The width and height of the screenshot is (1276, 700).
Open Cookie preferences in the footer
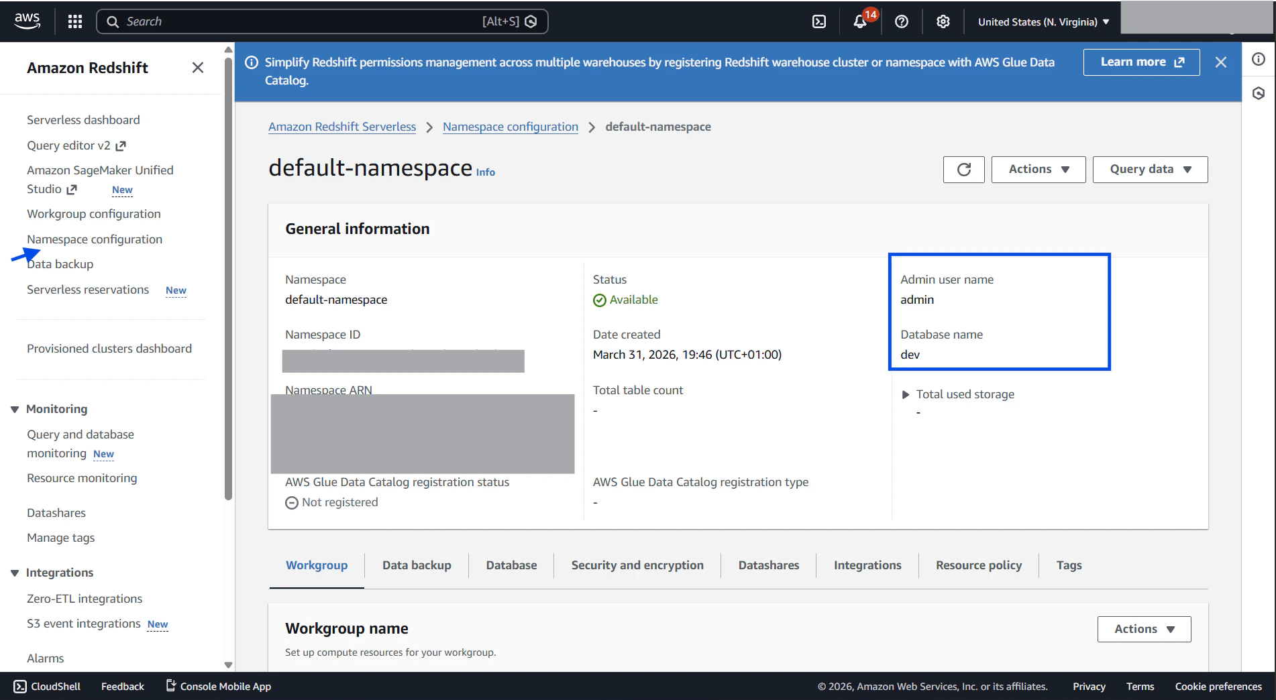click(x=1218, y=687)
